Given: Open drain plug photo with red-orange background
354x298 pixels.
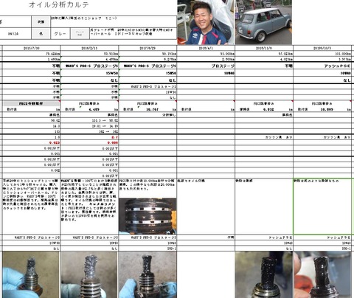Looking at the screenshot, I should click(x=323, y=274).
